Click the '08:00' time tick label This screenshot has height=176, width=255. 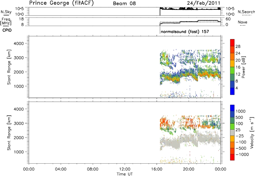coord(93,169)
